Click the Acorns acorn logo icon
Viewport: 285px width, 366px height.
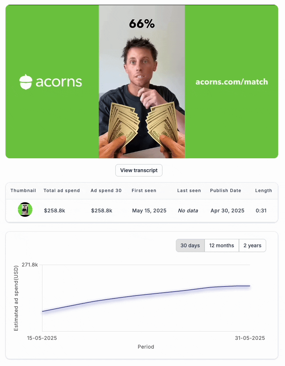(26, 82)
